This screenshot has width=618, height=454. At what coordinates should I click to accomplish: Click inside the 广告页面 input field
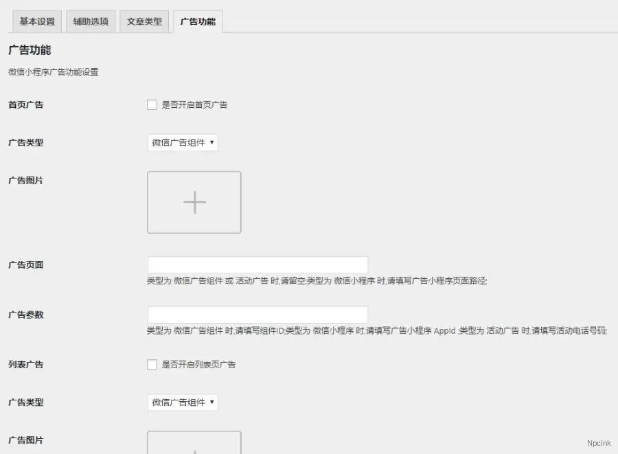(257, 264)
